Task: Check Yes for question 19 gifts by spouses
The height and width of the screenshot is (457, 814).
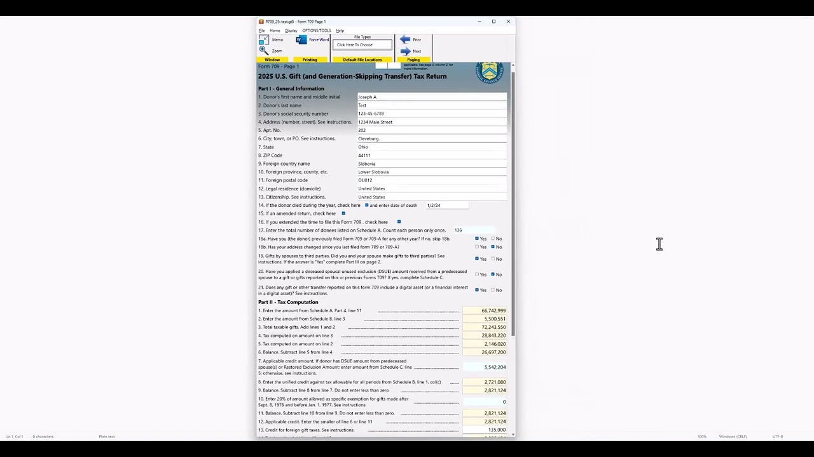Action: (477, 259)
